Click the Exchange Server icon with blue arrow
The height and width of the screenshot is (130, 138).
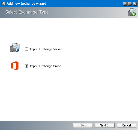tap(15, 48)
